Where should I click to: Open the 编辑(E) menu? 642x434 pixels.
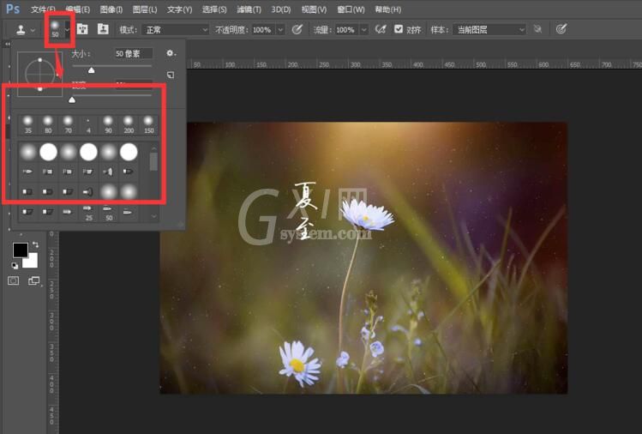click(78, 9)
